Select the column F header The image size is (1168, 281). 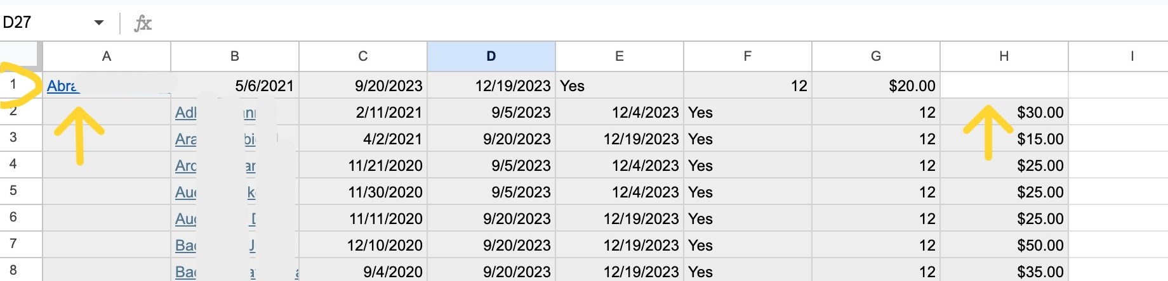pyautogui.click(x=747, y=56)
